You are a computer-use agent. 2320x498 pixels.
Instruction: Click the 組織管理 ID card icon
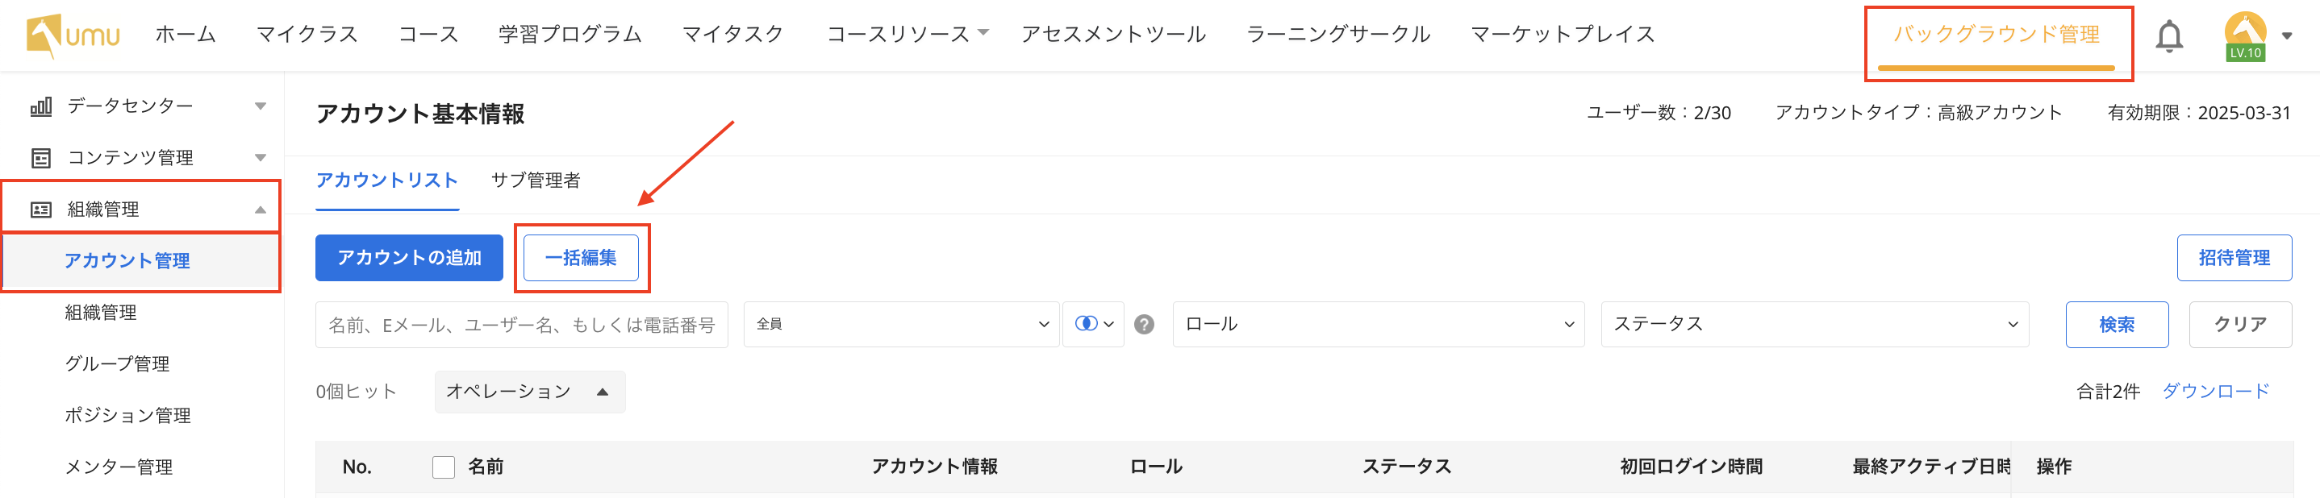click(41, 210)
